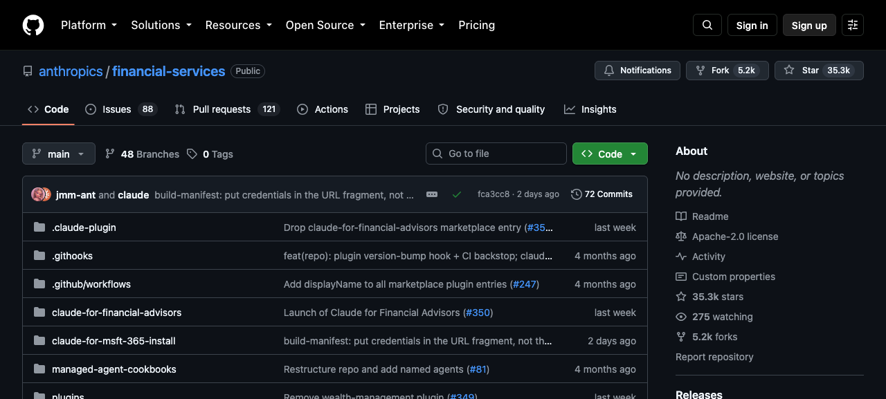Click the branch icon beside 48 Branches
The image size is (886, 399).
[x=110, y=154]
